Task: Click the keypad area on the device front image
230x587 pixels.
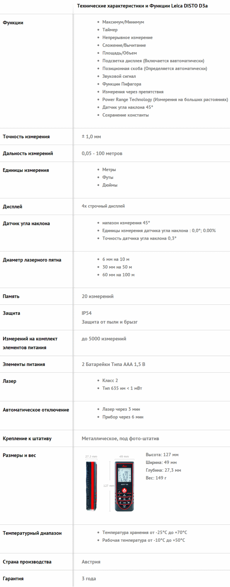Action: (124, 500)
